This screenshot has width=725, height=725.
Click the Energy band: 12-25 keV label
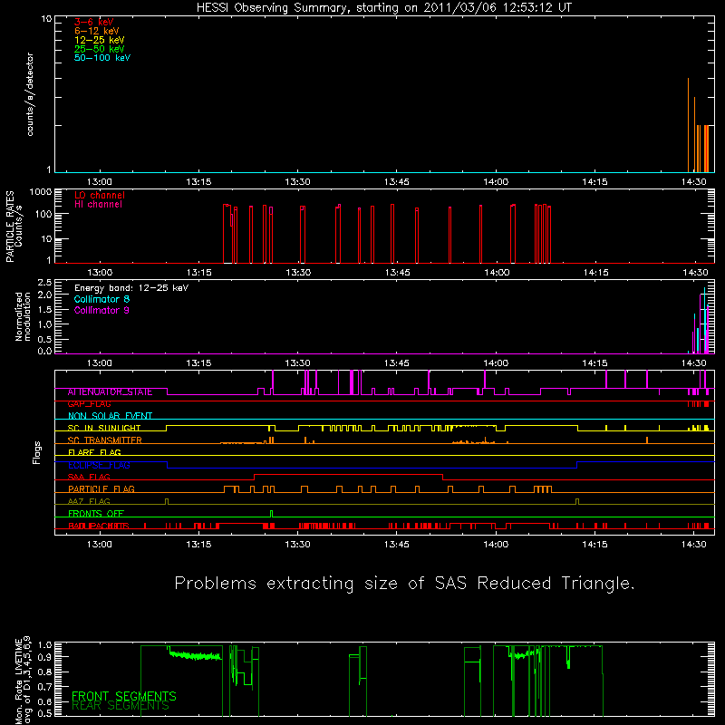click(x=131, y=288)
